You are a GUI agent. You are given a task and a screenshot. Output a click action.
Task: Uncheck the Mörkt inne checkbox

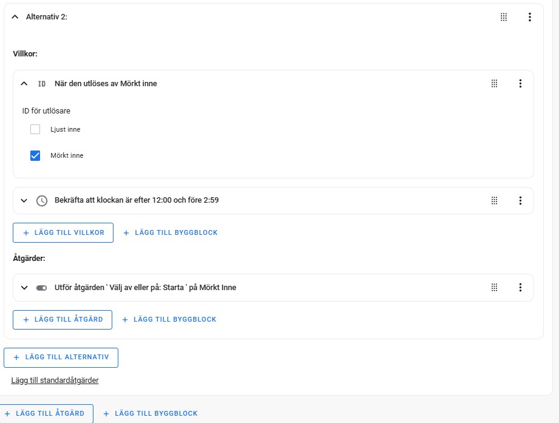pos(35,155)
